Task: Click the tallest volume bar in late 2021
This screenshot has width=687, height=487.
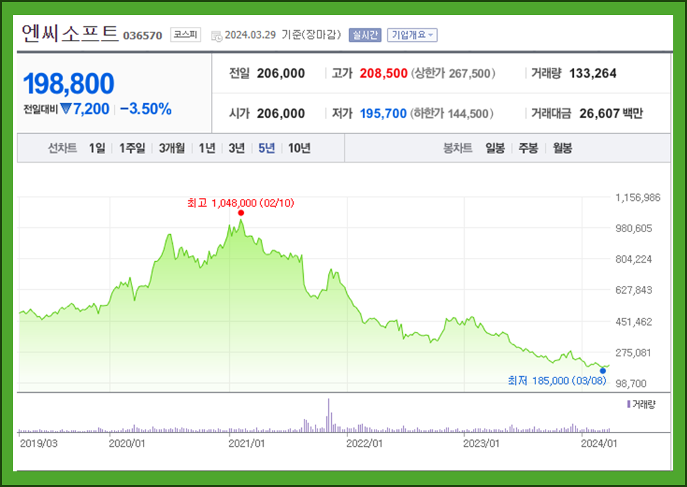Action: tap(329, 415)
